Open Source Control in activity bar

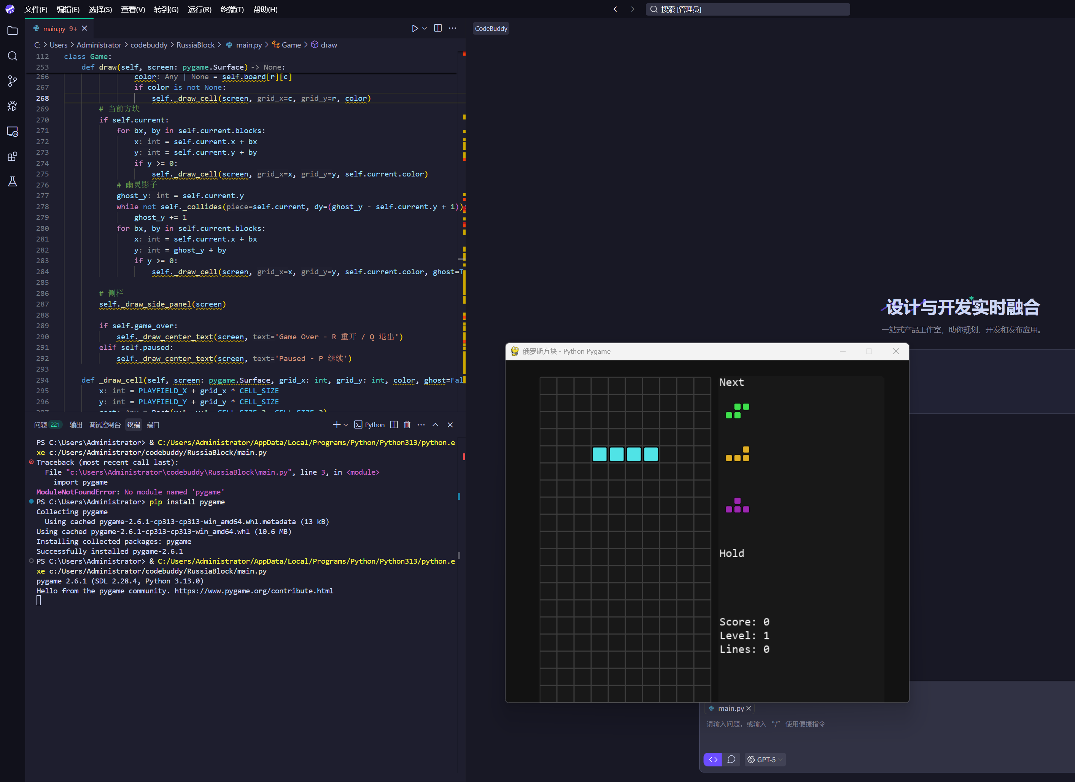[x=13, y=81]
